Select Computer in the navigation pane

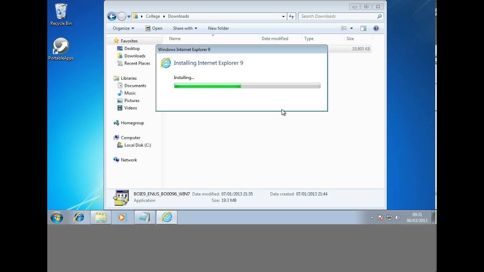(x=130, y=138)
